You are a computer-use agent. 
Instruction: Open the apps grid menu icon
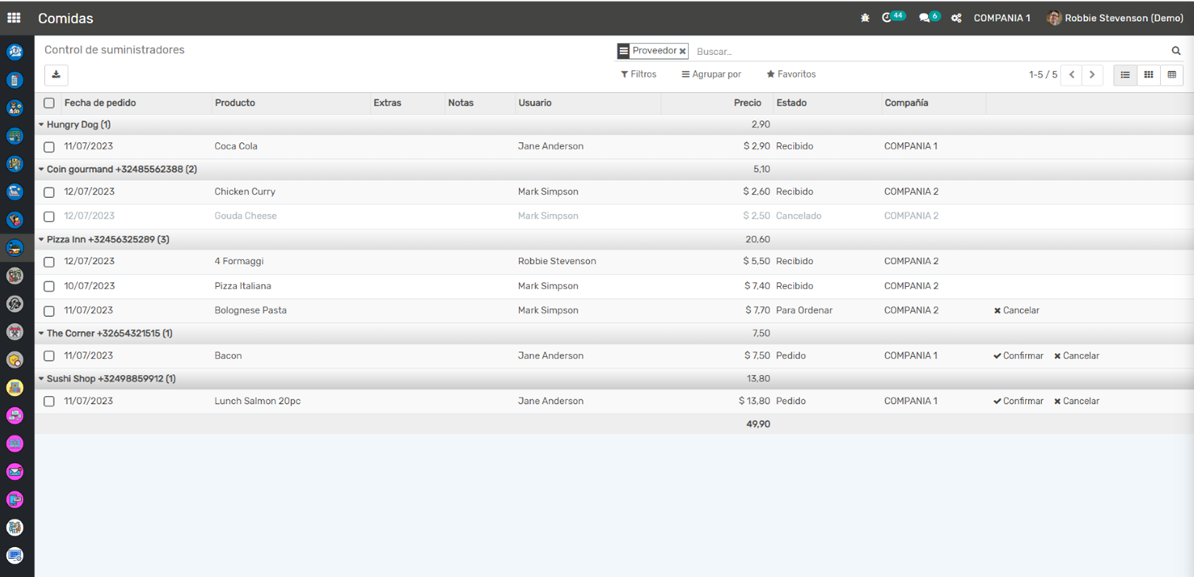point(14,17)
